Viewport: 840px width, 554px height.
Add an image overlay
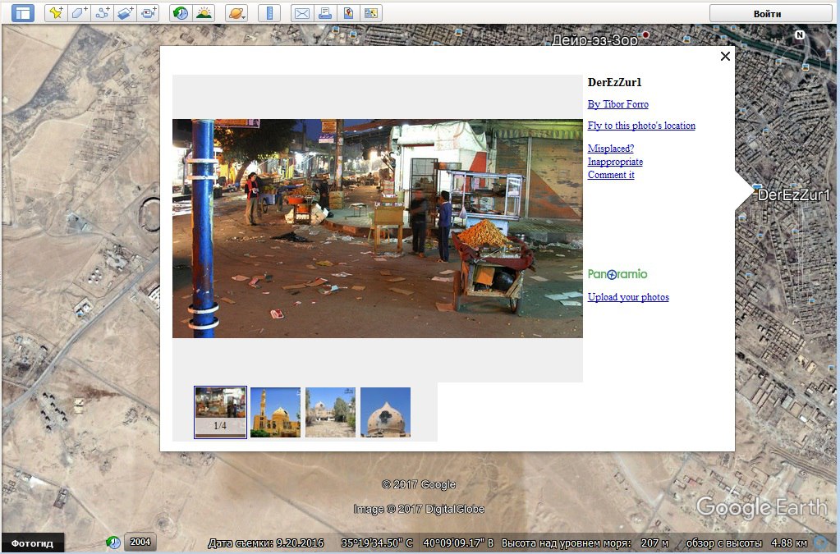[x=126, y=13]
